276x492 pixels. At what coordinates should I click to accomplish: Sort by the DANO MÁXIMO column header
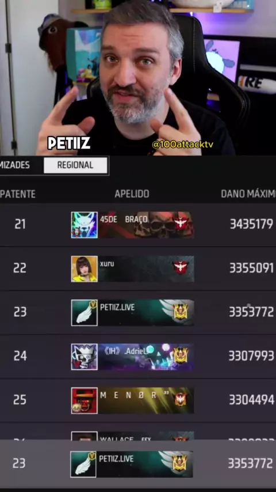[x=248, y=194]
